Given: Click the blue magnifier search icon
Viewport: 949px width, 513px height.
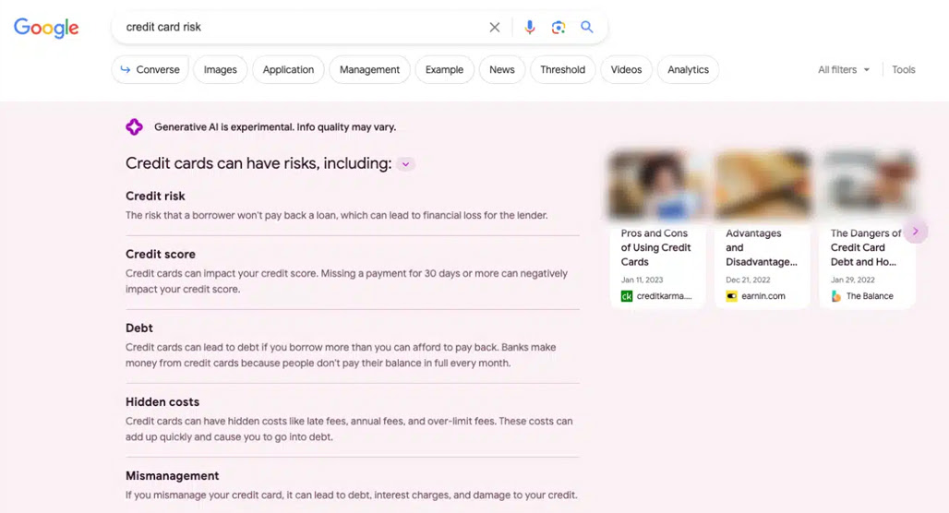Looking at the screenshot, I should (586, 27).
